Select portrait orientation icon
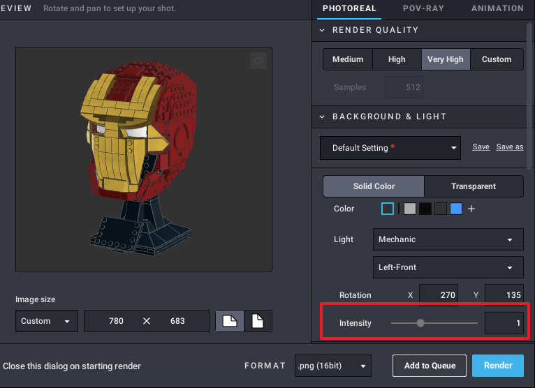Image resolution: width=535 pixels, height=388 pixels. (258, 321)
